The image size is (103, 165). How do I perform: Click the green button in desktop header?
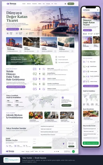click(x=71, y=4)
